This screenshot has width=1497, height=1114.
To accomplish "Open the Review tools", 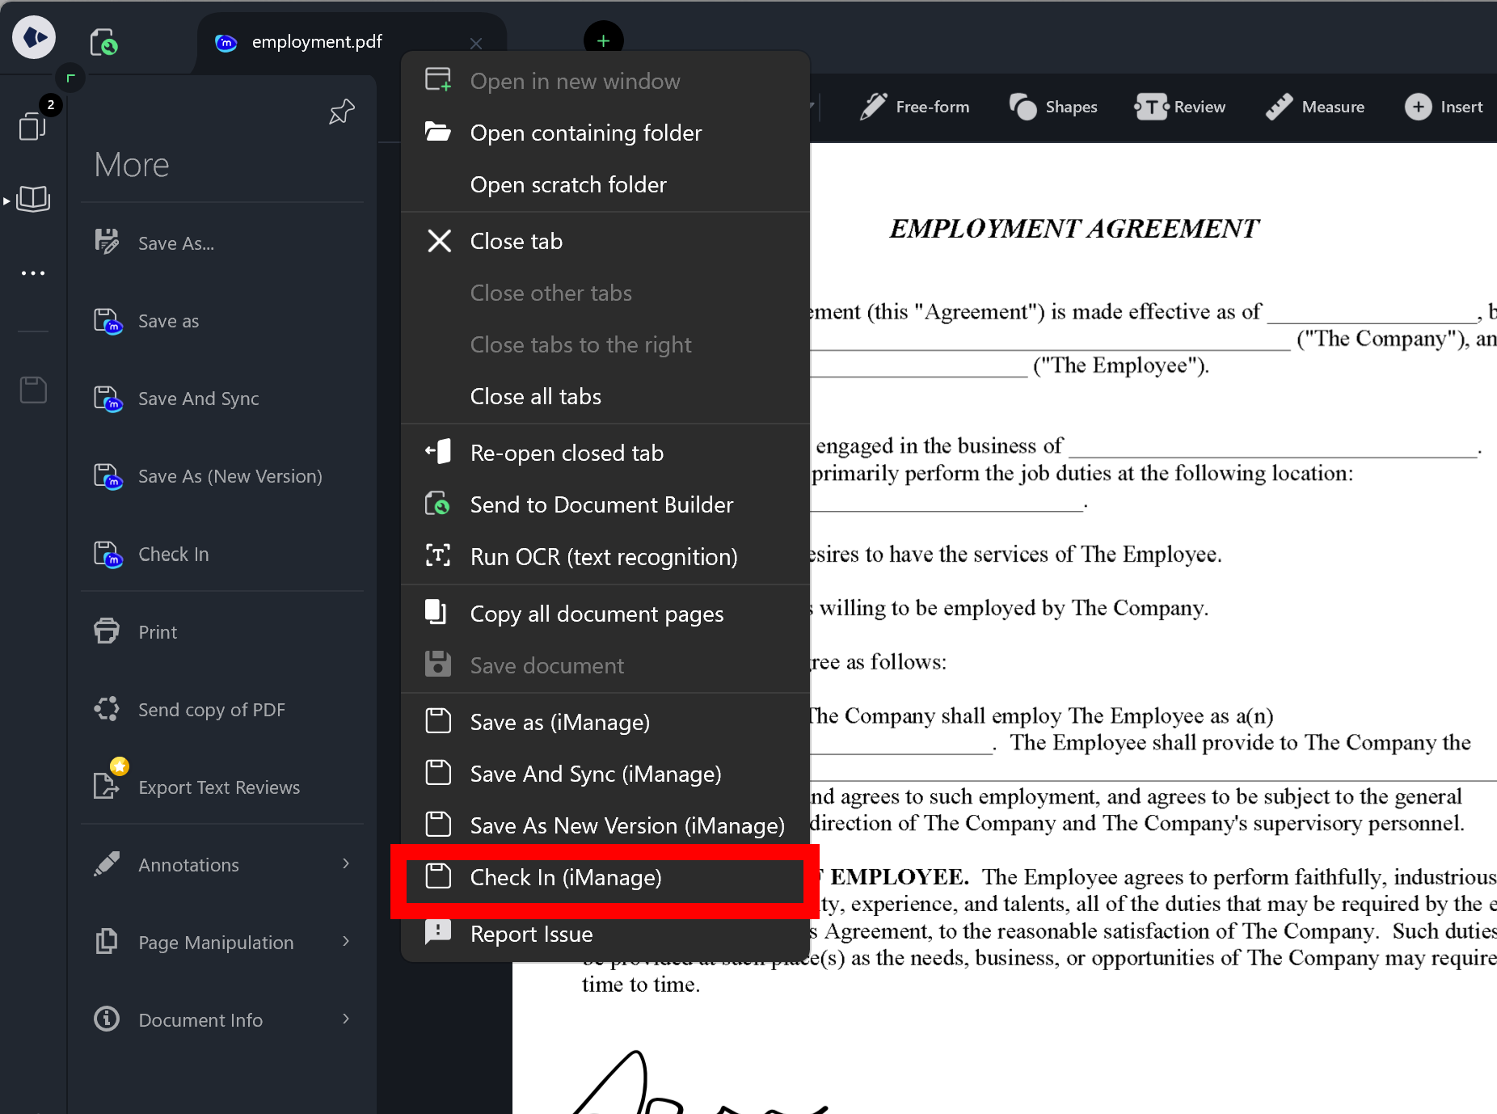I will coord(1180,106).
